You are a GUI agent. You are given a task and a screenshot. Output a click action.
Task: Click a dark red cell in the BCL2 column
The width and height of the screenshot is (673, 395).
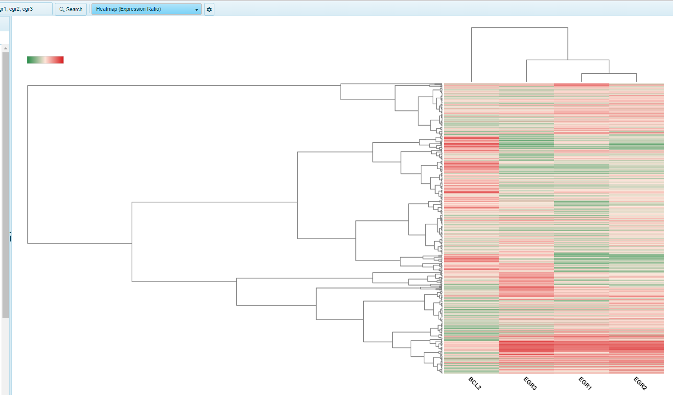[x=470, y=144]
